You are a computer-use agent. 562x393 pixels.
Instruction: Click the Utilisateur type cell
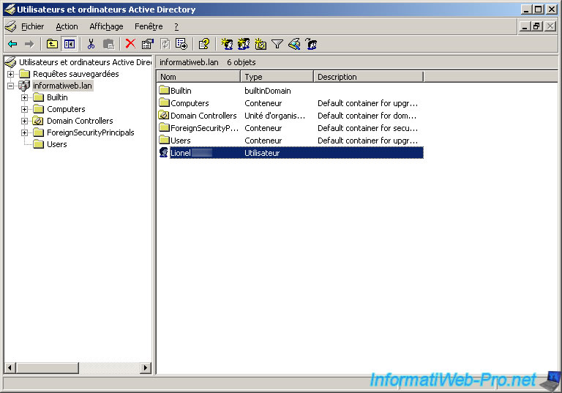(x=262, y=153)
